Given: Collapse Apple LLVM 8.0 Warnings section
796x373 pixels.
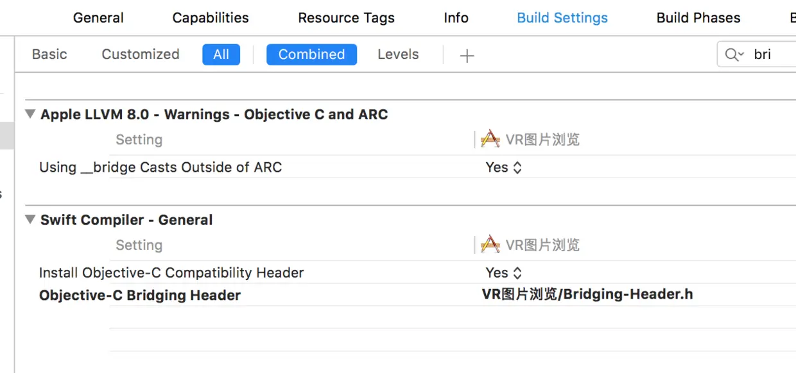Looking at the screenshot, I should click(30, 114).
